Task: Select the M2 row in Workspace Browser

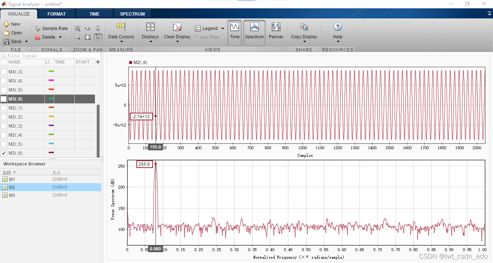Action: pyautogui.click(x=51, y=187)
